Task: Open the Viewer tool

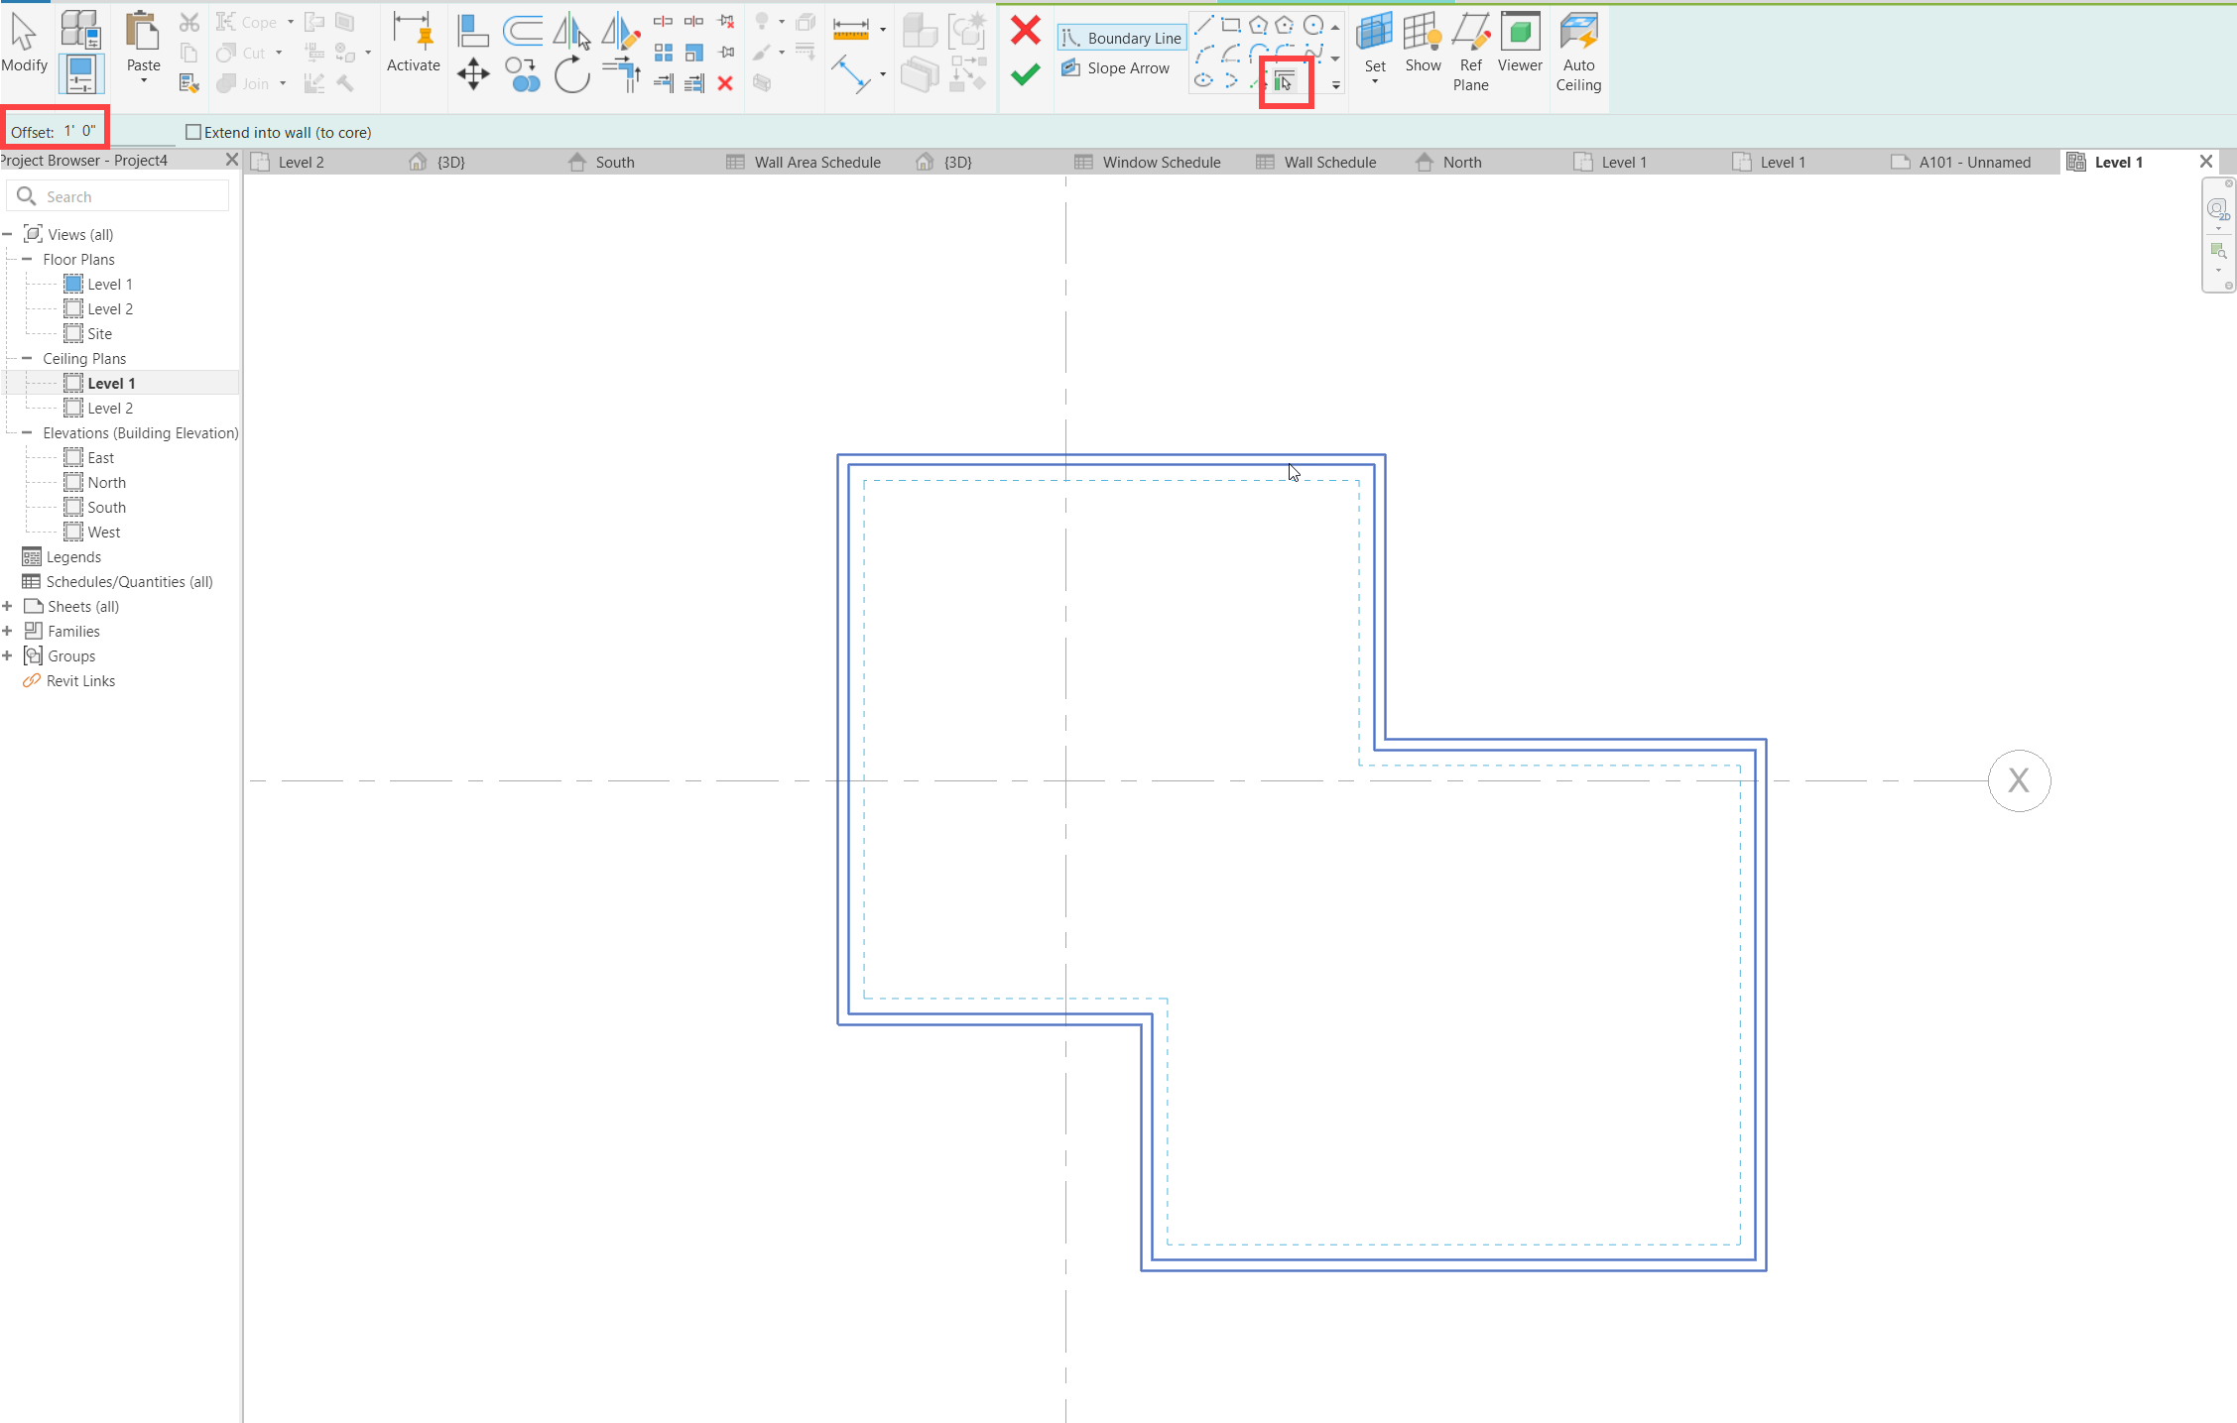Action: [x=1520, y=43]
